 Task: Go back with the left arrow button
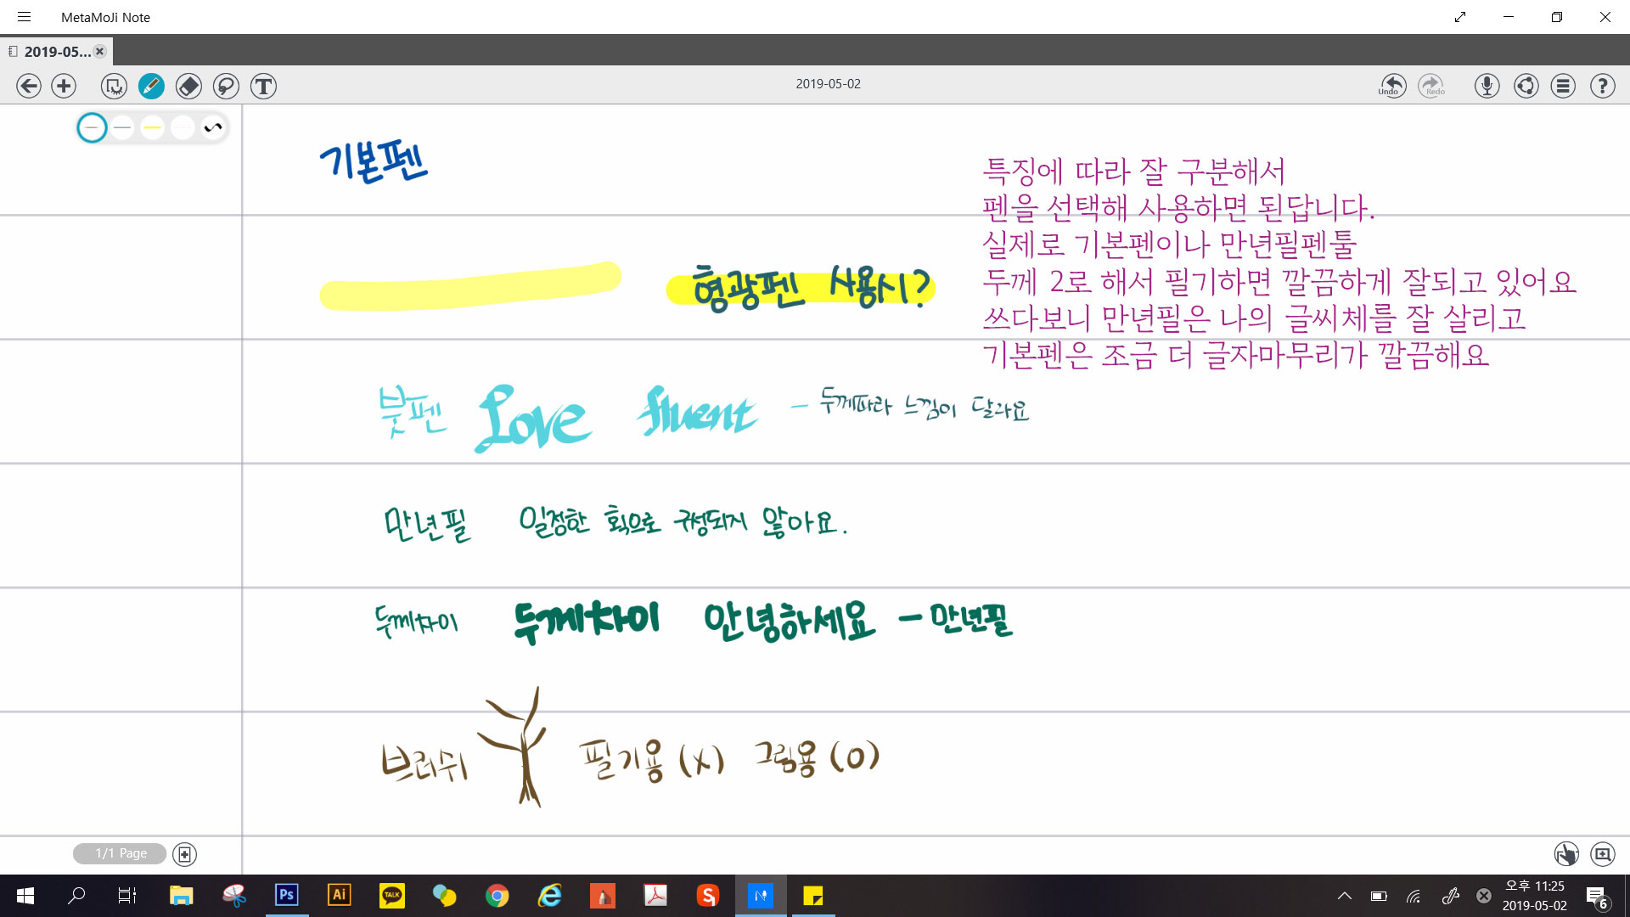click(x=29, y=86)
